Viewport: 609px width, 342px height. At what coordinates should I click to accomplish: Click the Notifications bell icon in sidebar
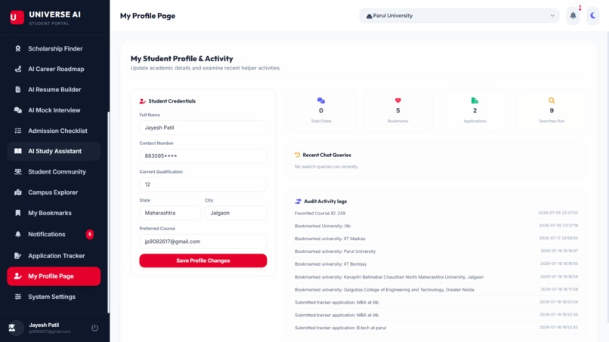(x=18, y=234)
